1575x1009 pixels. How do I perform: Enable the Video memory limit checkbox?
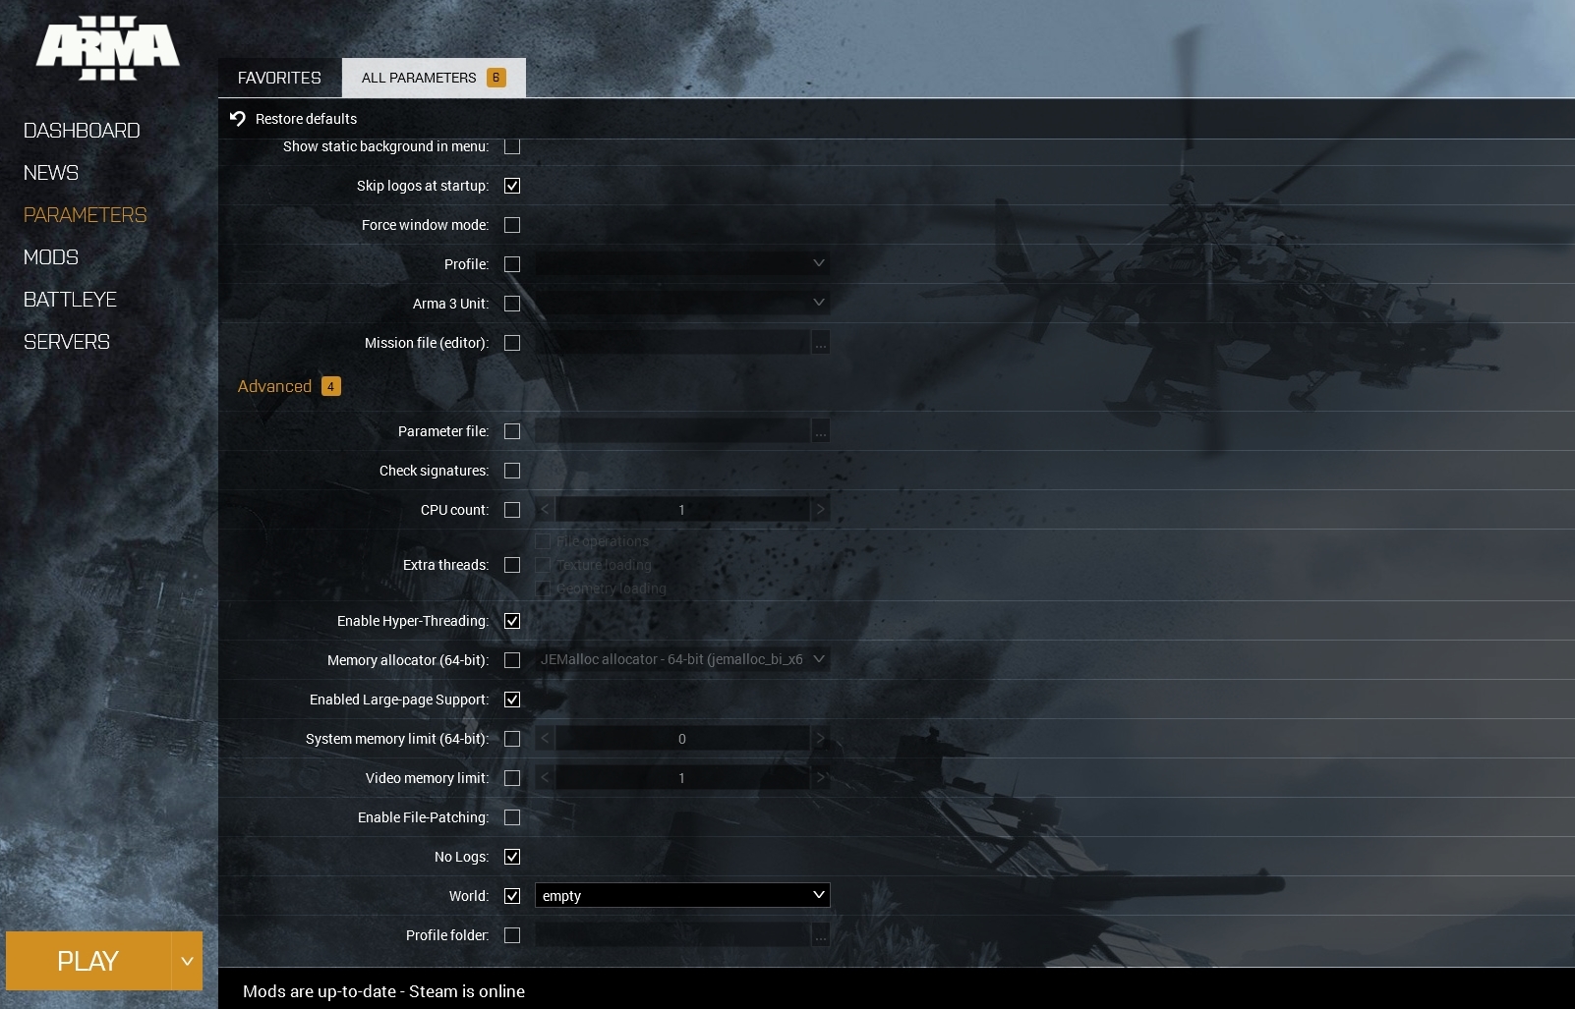[x=512, y=778]
